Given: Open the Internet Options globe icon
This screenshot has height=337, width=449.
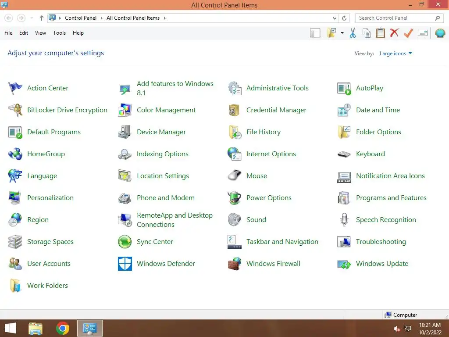Looking at the screenshot, I should 235,154.
